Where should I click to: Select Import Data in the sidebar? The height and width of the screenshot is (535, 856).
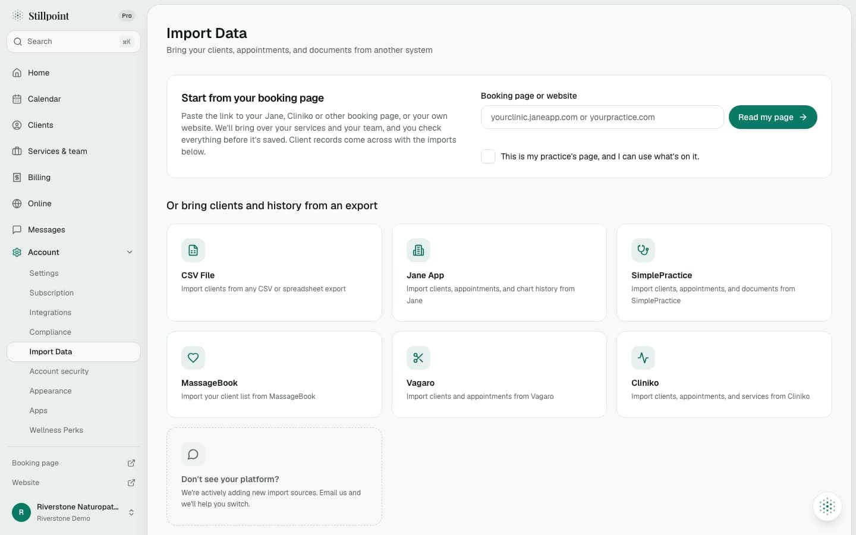click(x=74, y=352)
